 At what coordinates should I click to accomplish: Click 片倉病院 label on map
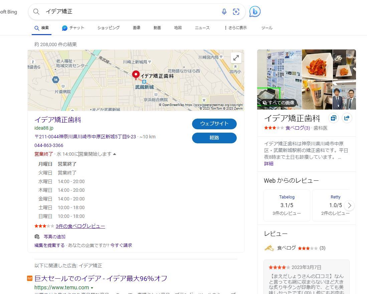click(63, 92)
